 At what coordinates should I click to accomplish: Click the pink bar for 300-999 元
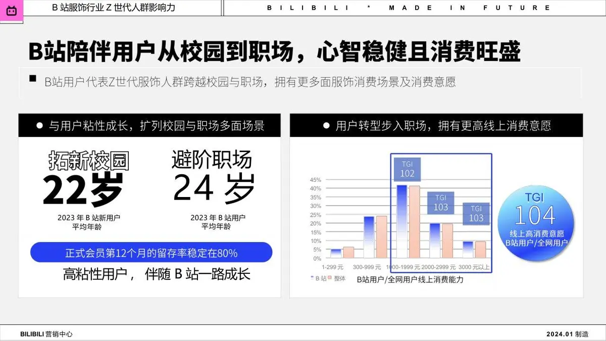381,237
